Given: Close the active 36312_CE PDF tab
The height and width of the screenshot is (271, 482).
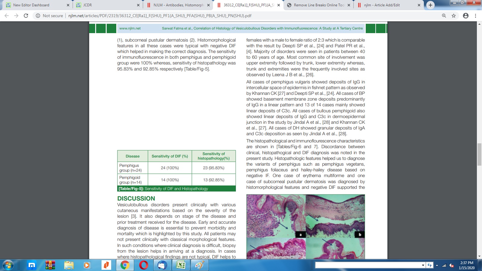Looking at the screenshot, I should (x=279, y=5).
